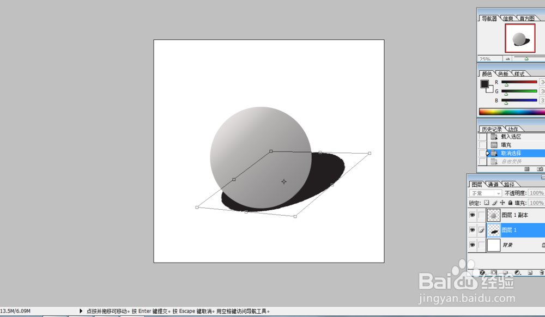545x317 pixels.
Task: Click the Create new layer icon
Action: pos(529,271)
